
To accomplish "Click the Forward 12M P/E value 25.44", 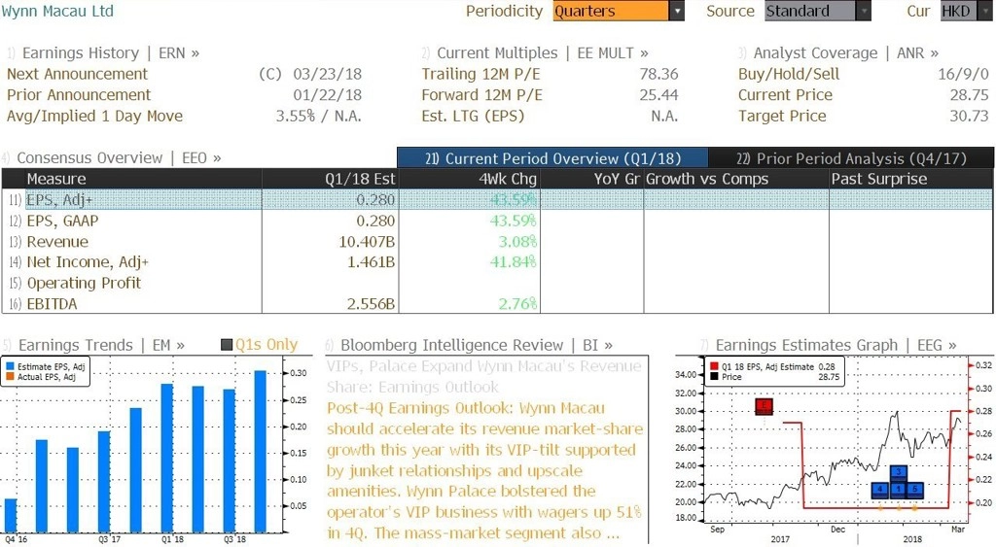I will 658,95.
